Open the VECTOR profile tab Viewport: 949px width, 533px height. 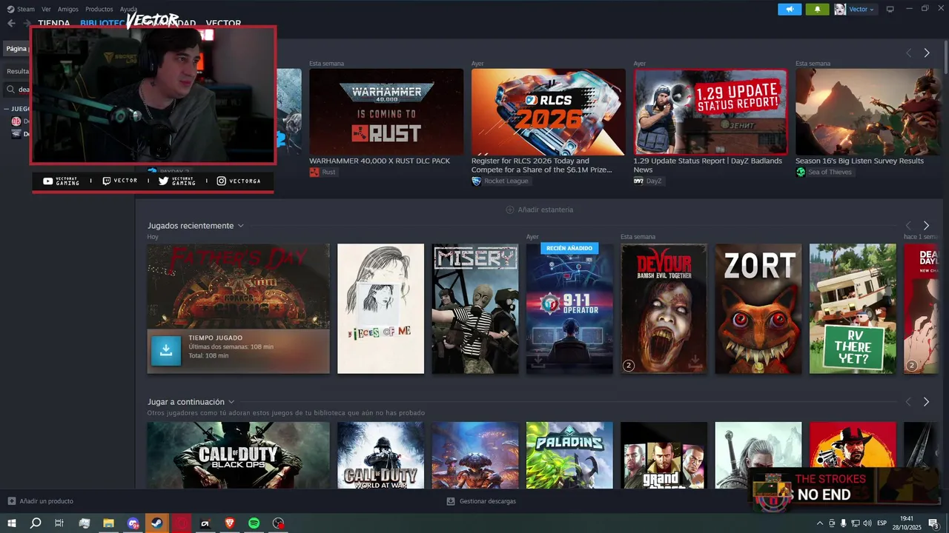(x=223, y=24)
